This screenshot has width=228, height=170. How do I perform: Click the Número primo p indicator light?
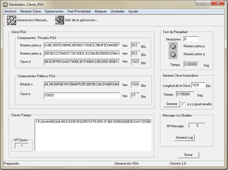(x=173, y=46)
